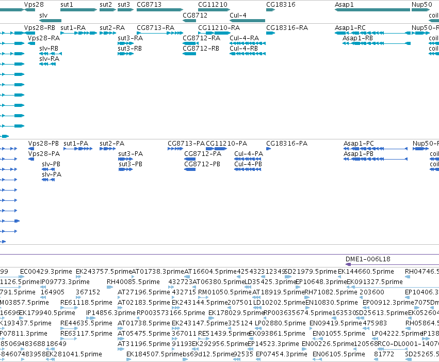Screen dimensions: 439x362
Task: Open EST AT27196.5prime
Action: (x=144, y=292)
